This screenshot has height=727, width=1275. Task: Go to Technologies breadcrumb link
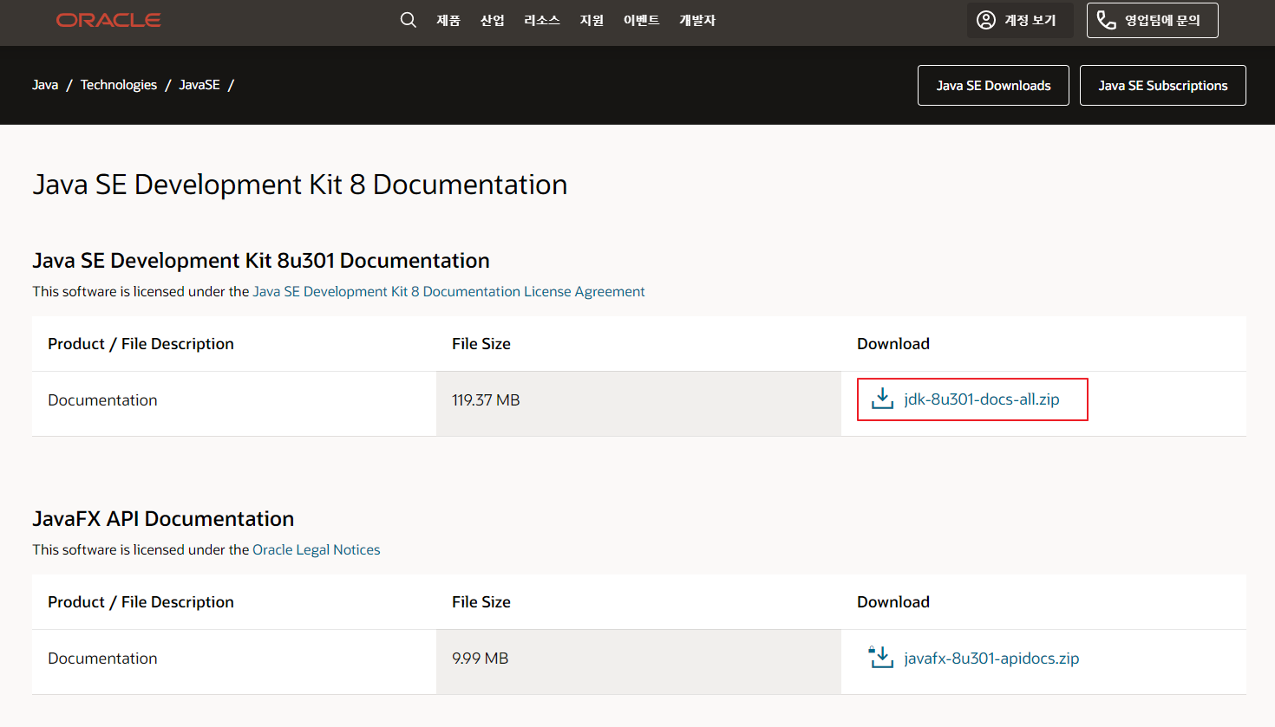tap(119, 85)
